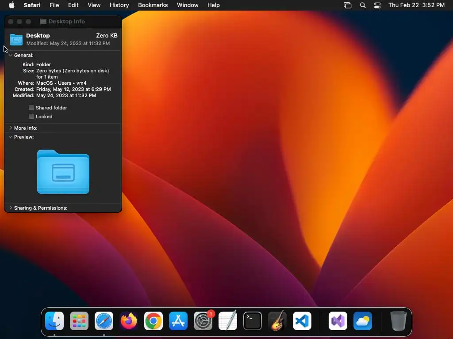Image resolution: width=453 pixels, height=339 pixels.
Task: Open Google Chrome in the Dock
Action: click(x=154, y=321)
